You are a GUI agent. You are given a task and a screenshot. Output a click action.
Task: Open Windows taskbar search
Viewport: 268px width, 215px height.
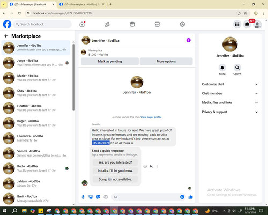click(15, 211)
